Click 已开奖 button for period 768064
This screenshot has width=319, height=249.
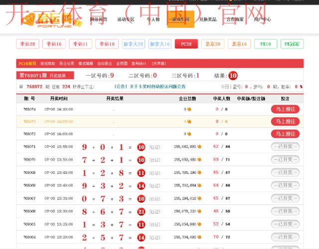click(x=285, y=237)
